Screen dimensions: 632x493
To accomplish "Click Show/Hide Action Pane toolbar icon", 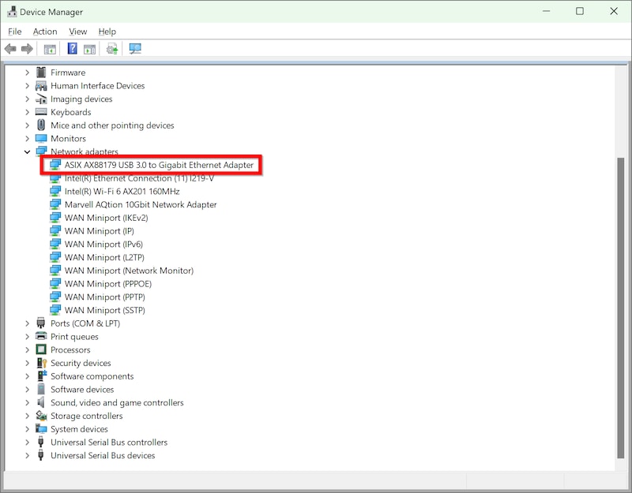I will [89, 49].
